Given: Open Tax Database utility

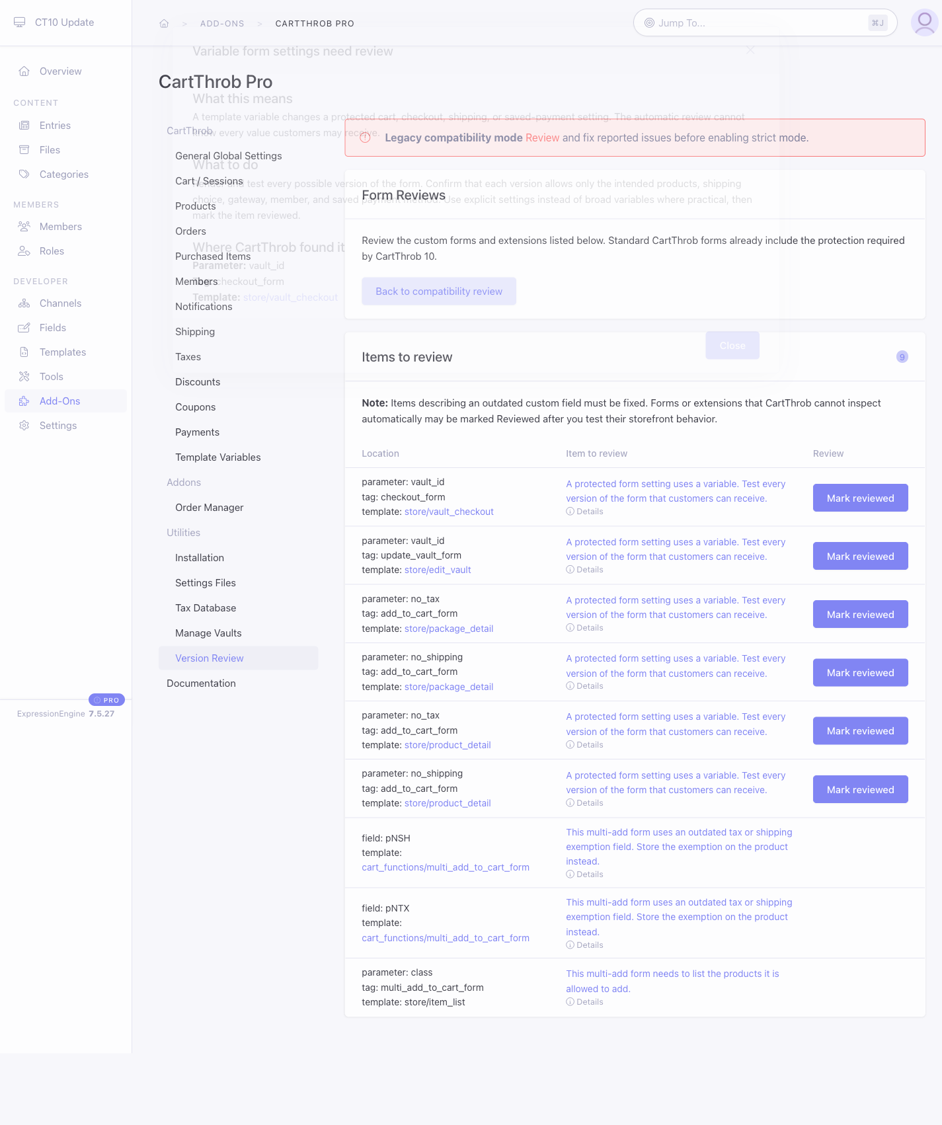Looking at the screenshot, I should point(206,608).
